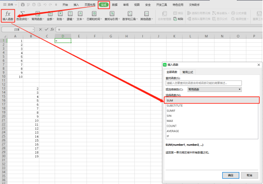Switch to the 特色应用 ribbon tab
This screenshot has width=263, height=184.
178,5
